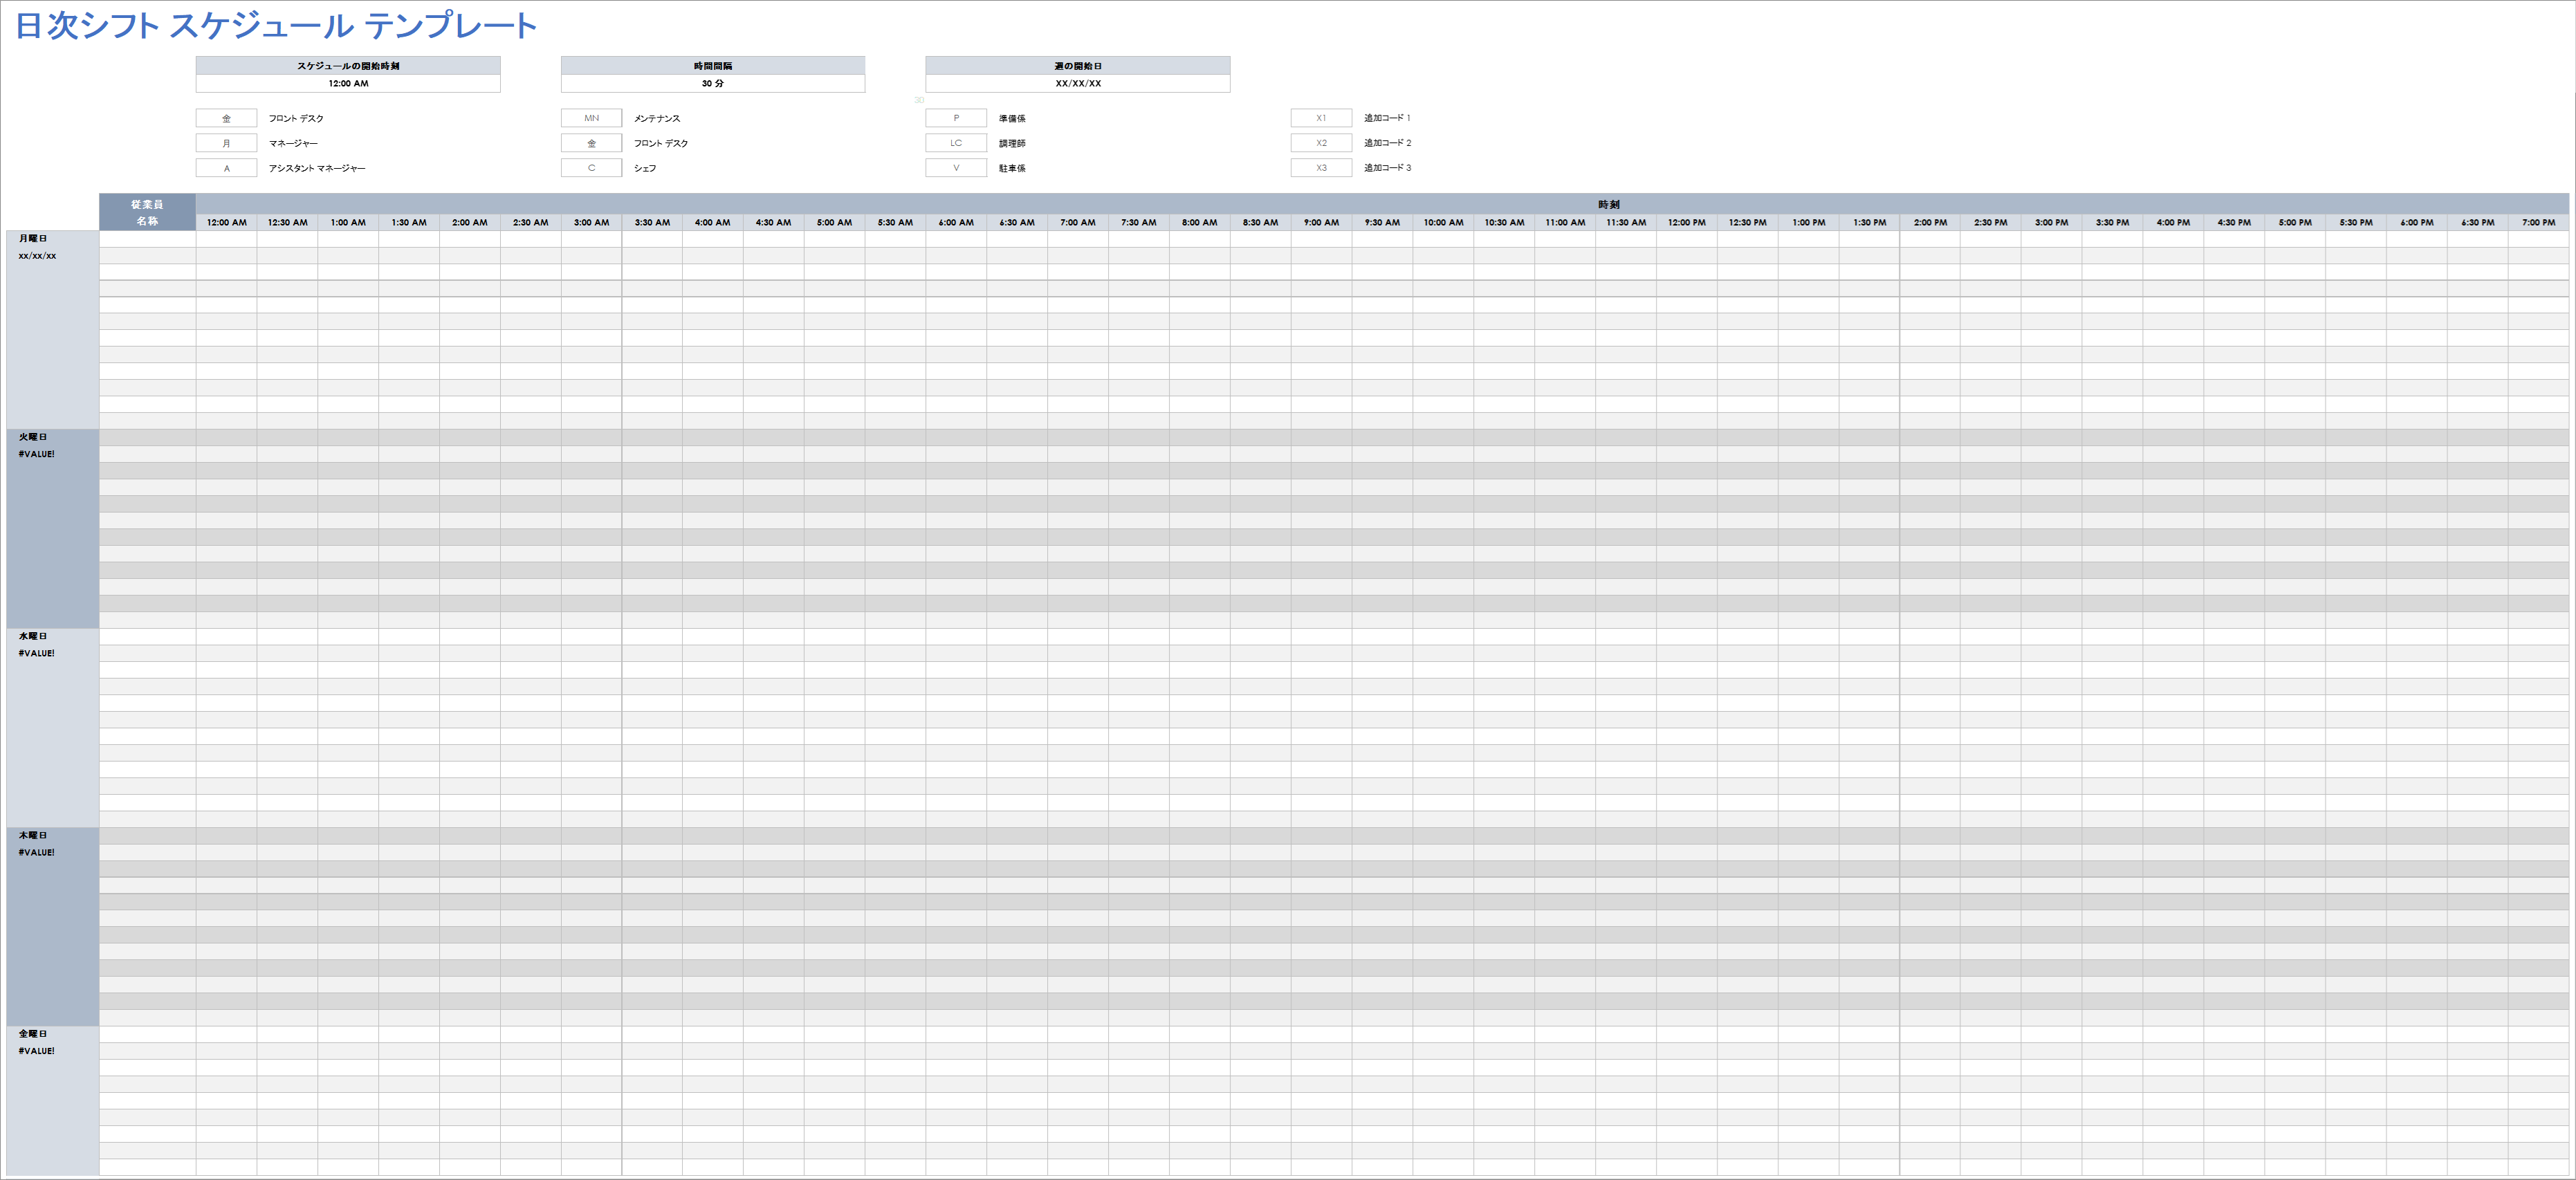Edit the 30 分 interval value

[x=713, y=84]
